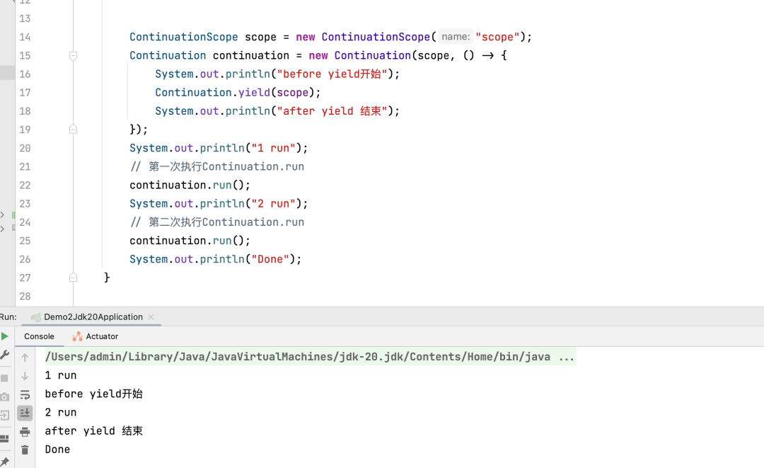Click the folded java command line ellipsis
This screenshot has height=468, width=764.
567,357
